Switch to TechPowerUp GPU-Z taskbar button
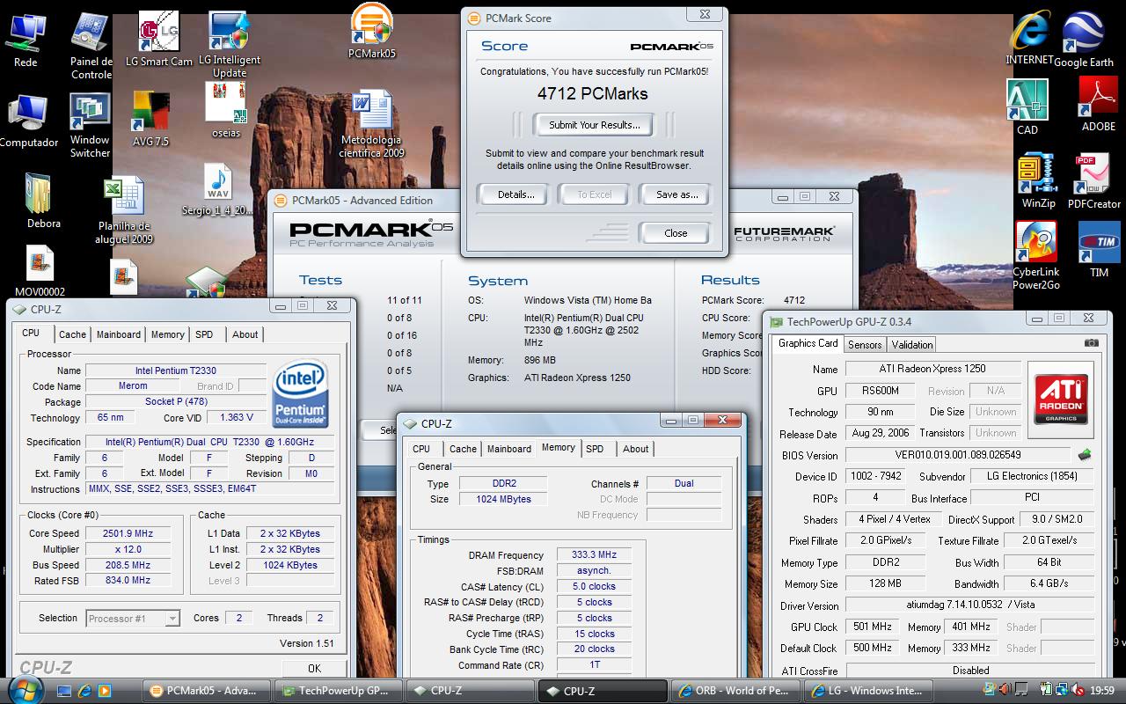Image resolution: width=1126 pixels, height=704 pixels. (339, 691)
